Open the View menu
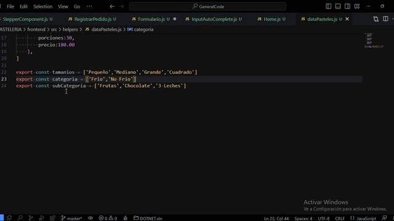This screenshot has width=394, height=221. 63,7
